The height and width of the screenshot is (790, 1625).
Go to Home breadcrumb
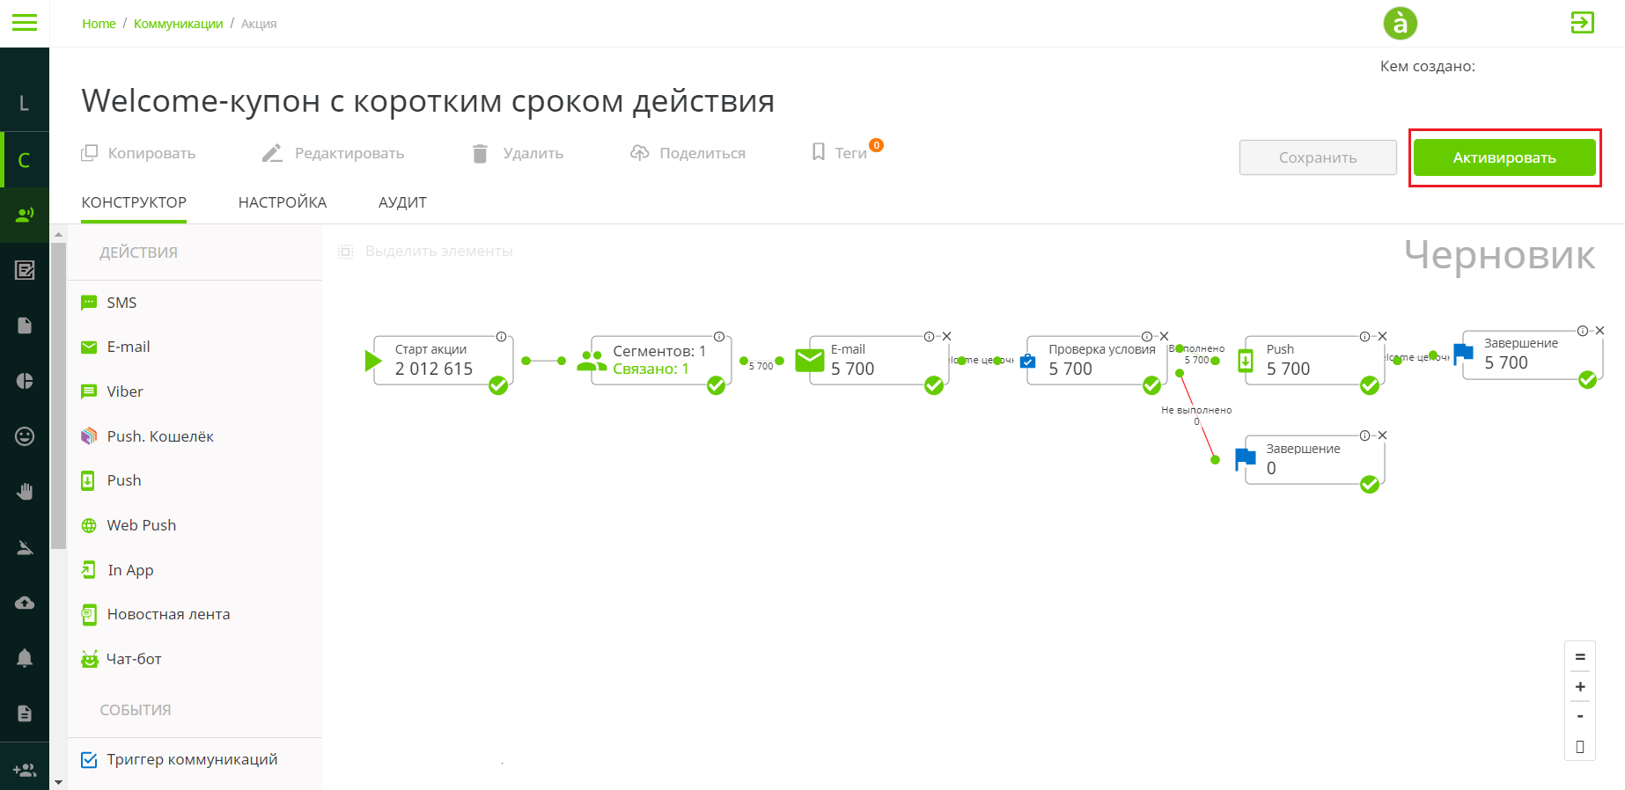99,24
